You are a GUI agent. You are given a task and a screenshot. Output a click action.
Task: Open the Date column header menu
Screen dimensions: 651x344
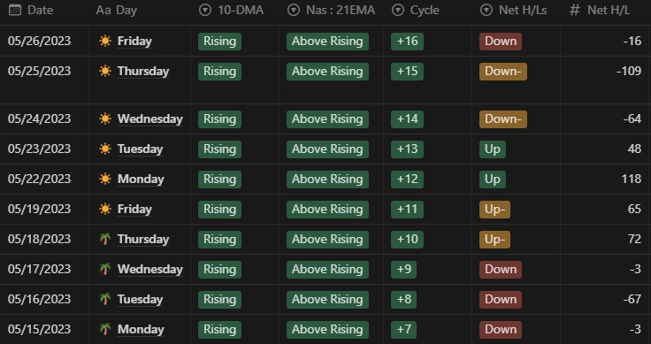click(x=44, y=11)
